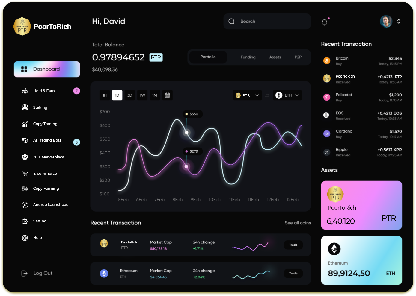Click the PTR balance currency tag
This screenshot has width=416, height=296.
point(156,57)
